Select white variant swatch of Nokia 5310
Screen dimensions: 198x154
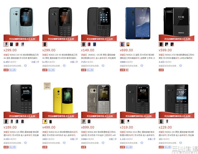coord(128,121)
